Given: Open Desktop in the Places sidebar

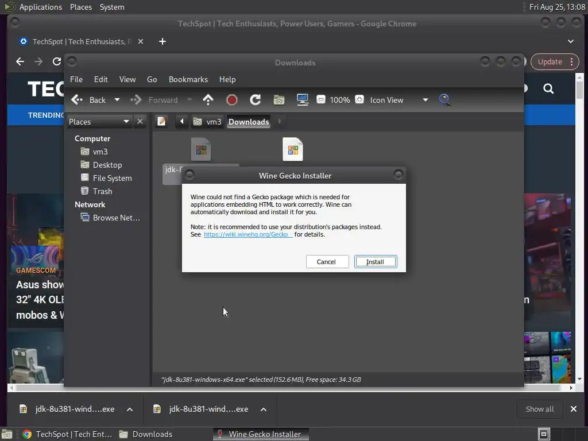Looking at the screenshot, I should [x=102, y=165].
